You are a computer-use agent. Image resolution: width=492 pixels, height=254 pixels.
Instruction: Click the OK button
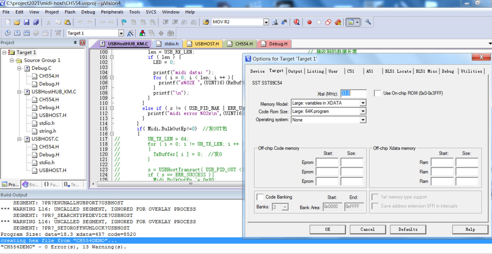pyautogui.click(x=328, y=229)
